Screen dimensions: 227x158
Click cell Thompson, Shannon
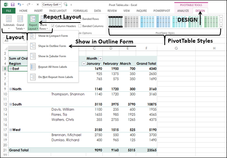click(68, 94)
